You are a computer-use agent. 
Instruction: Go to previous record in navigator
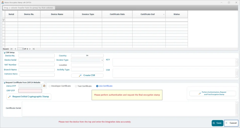pyautogui.click(x=15, y=49)
